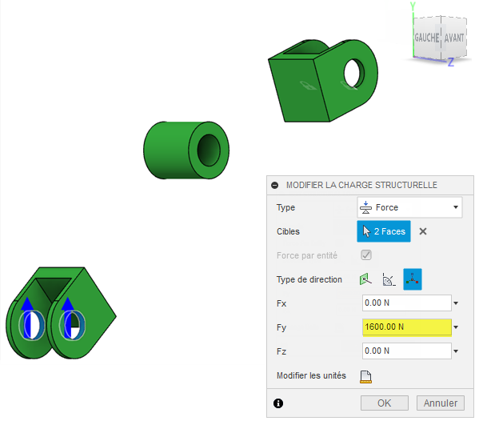
Task: Select the cylindrical bushing part
Action: click(x=186, y=150)
